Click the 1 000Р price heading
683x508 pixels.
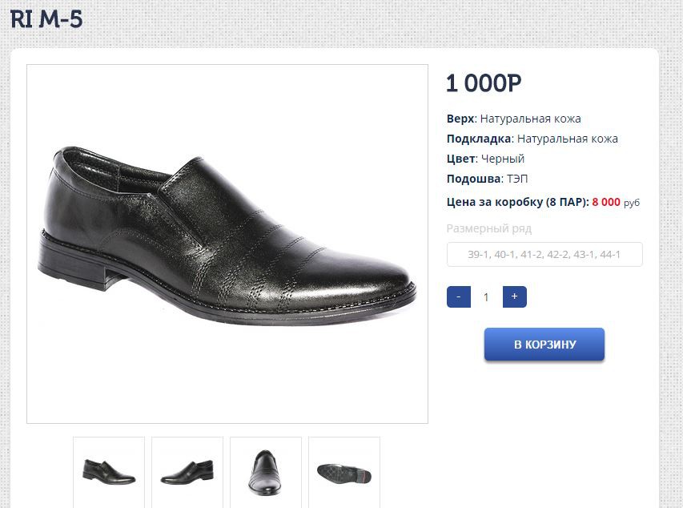tap(484, 83)
